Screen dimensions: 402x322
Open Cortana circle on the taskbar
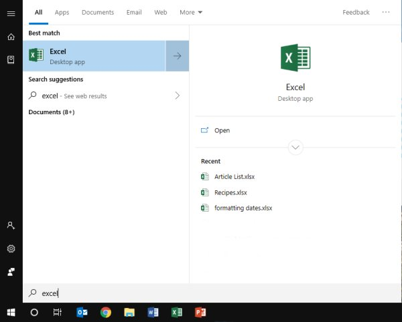(x=34, y=312)
